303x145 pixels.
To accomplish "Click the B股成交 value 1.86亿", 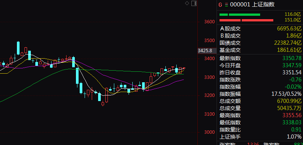I will tap(294, 36).
